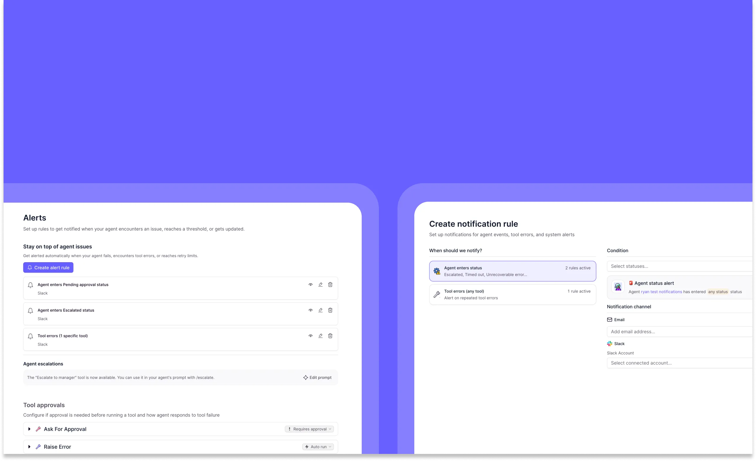This screenshot has height=461, width=756.
Task: Click the trash icon for Tool errors rule
Action: click(330, 336)
